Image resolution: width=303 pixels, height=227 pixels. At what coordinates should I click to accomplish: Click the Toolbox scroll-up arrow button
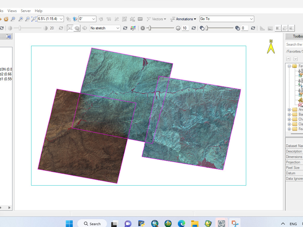click(288, 59)
